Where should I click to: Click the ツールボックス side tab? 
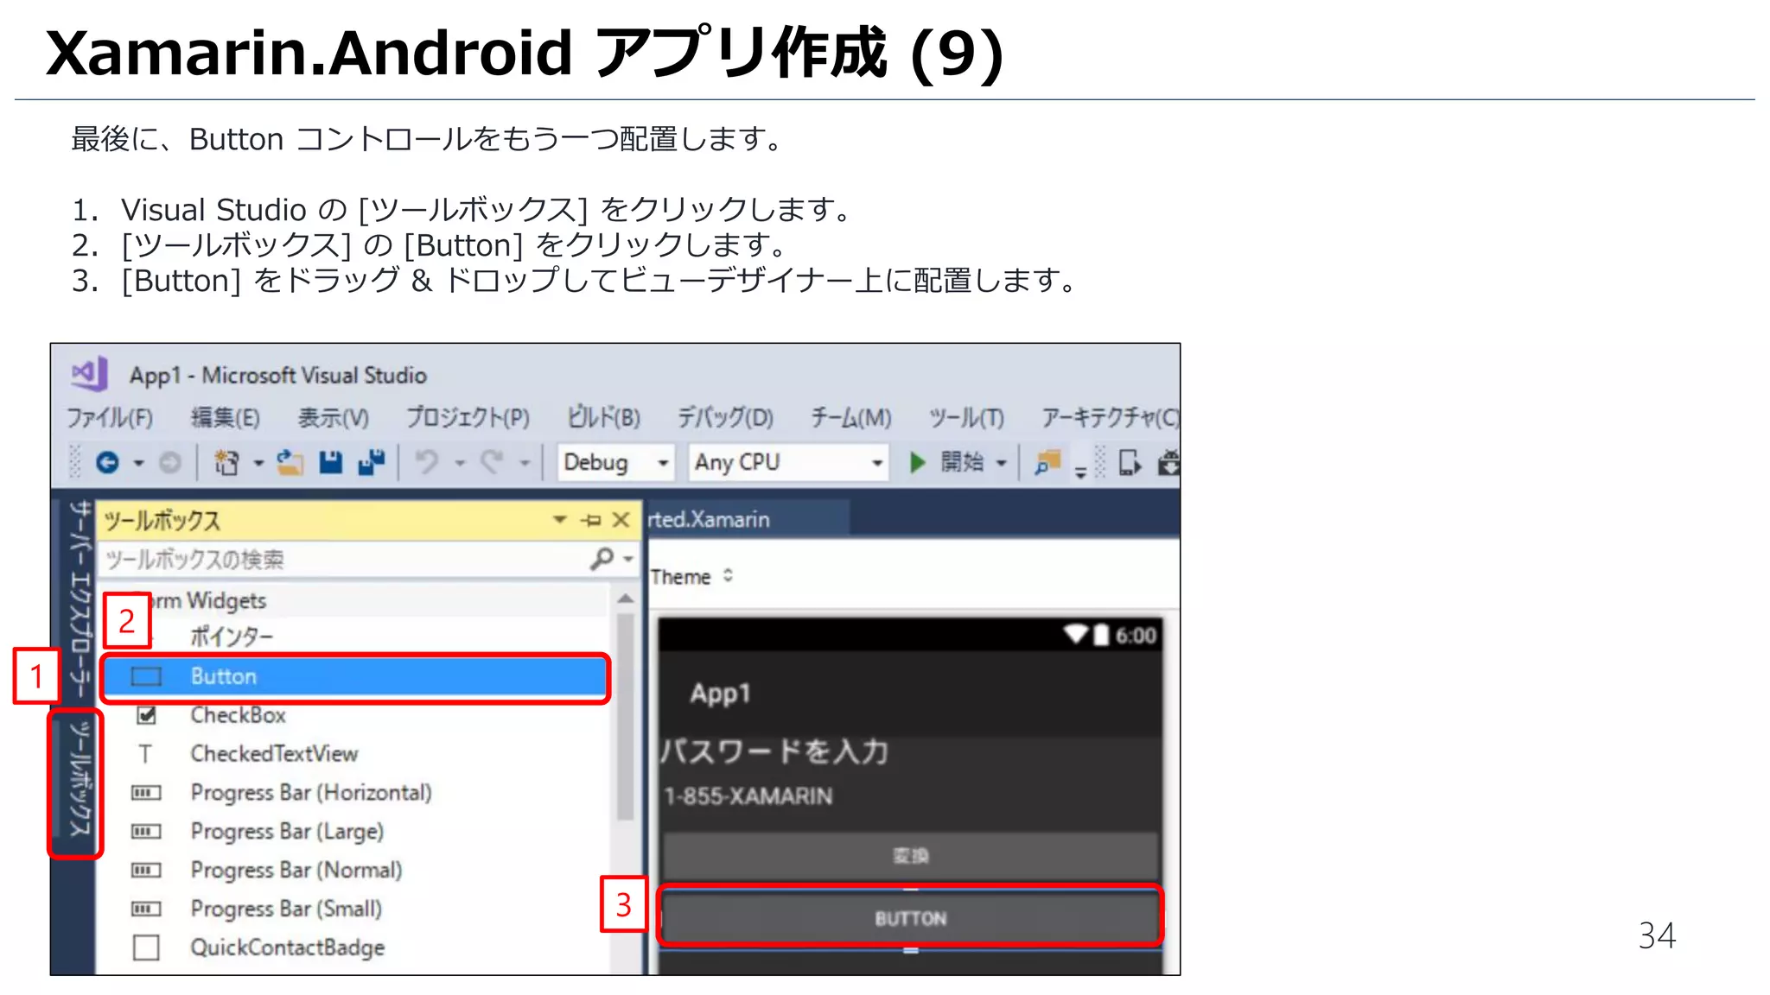click(x=80, y=779)
